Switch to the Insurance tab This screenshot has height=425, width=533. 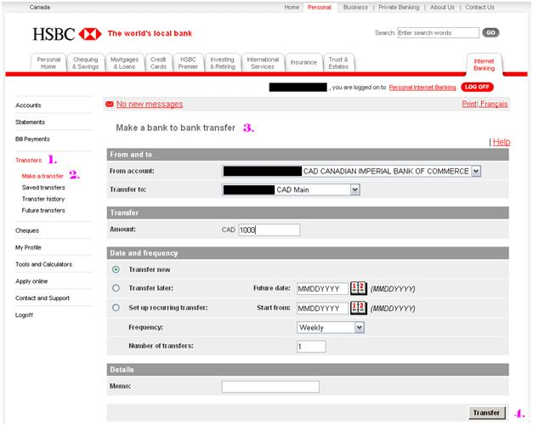(303, 63)
